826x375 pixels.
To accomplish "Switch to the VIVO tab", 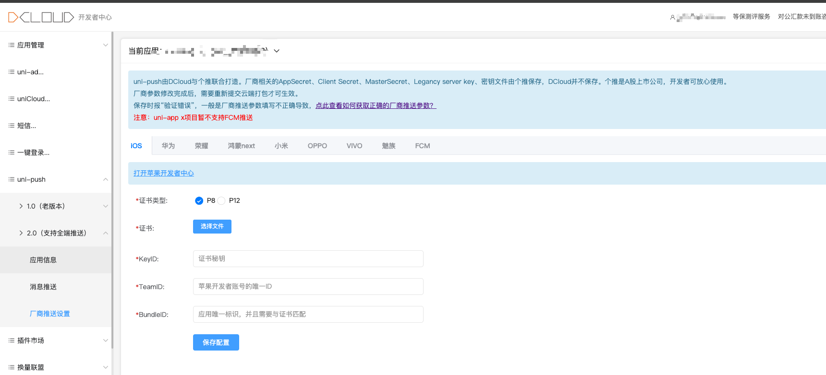I will point(354,146).
